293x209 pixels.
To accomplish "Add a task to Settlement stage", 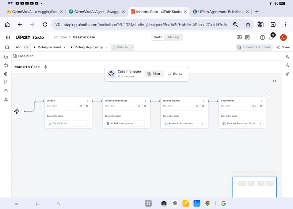I will [262, 101].
